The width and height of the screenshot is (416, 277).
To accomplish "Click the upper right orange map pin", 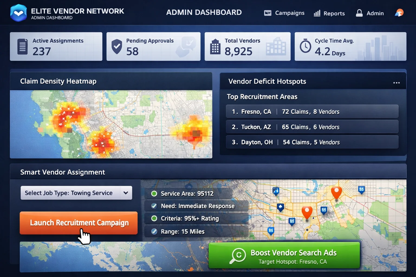I will tap(336, 193).
